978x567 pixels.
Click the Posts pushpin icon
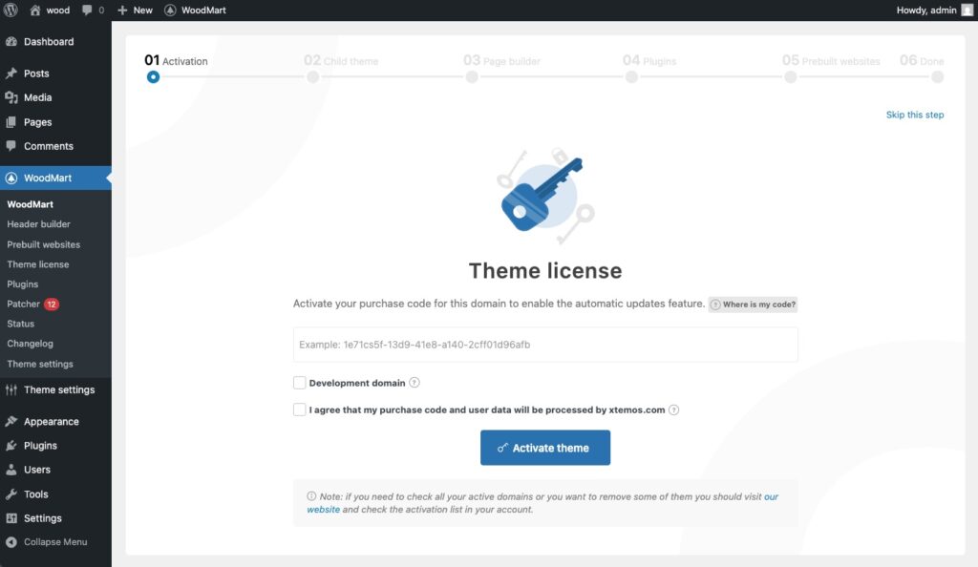11,73
